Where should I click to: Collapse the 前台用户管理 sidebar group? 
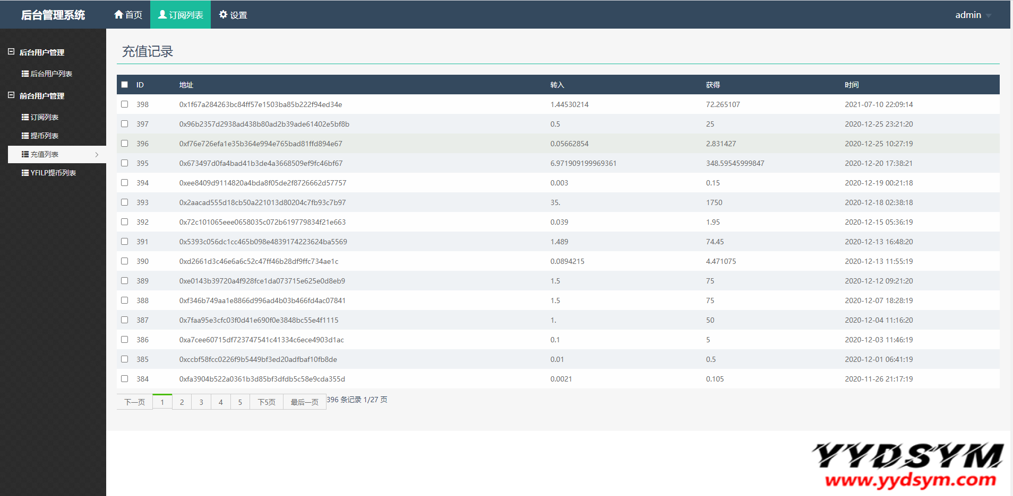(x=11, y=95)
